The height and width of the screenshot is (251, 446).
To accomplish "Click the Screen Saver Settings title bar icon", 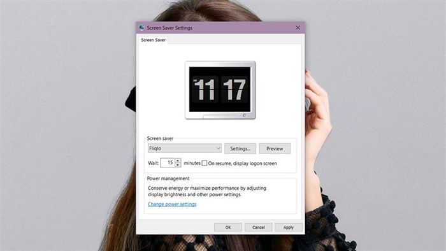I will point(141,27).
